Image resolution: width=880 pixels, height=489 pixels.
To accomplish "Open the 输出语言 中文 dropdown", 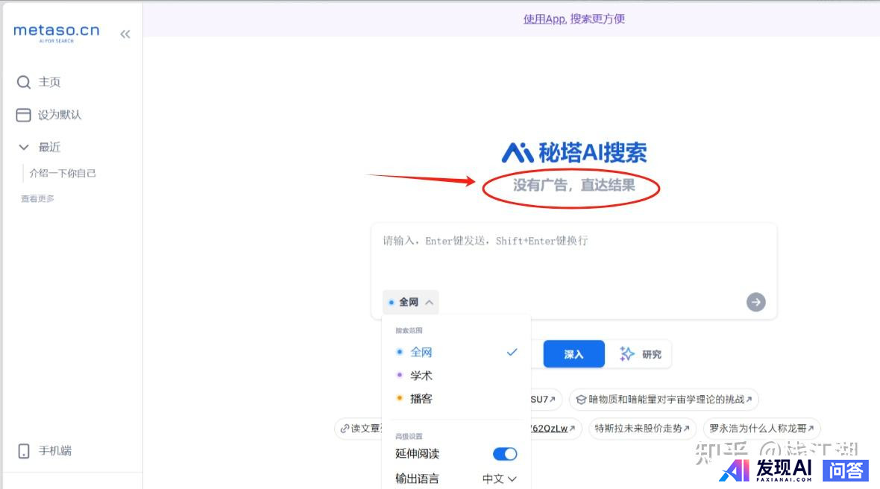I will click(x=499, y=479).
